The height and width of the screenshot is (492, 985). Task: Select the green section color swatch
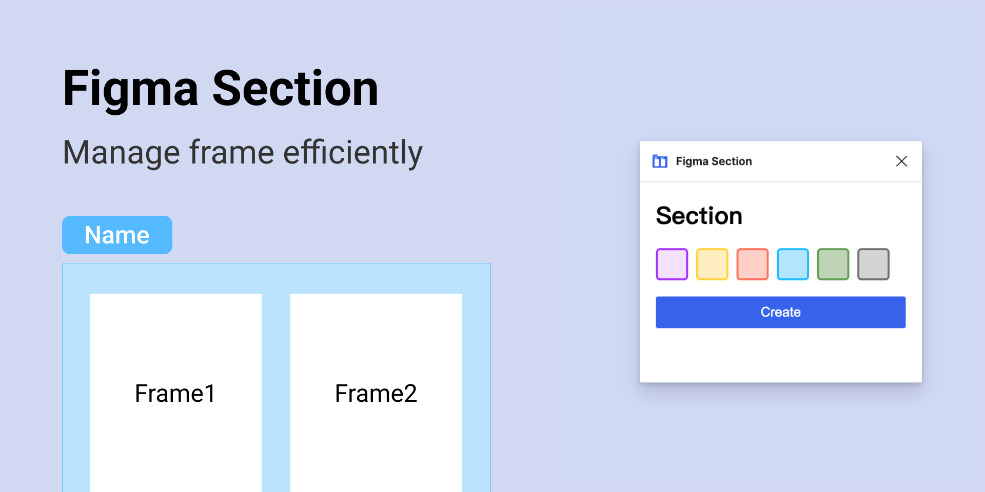pyautogui.click(x=833, y=264)
